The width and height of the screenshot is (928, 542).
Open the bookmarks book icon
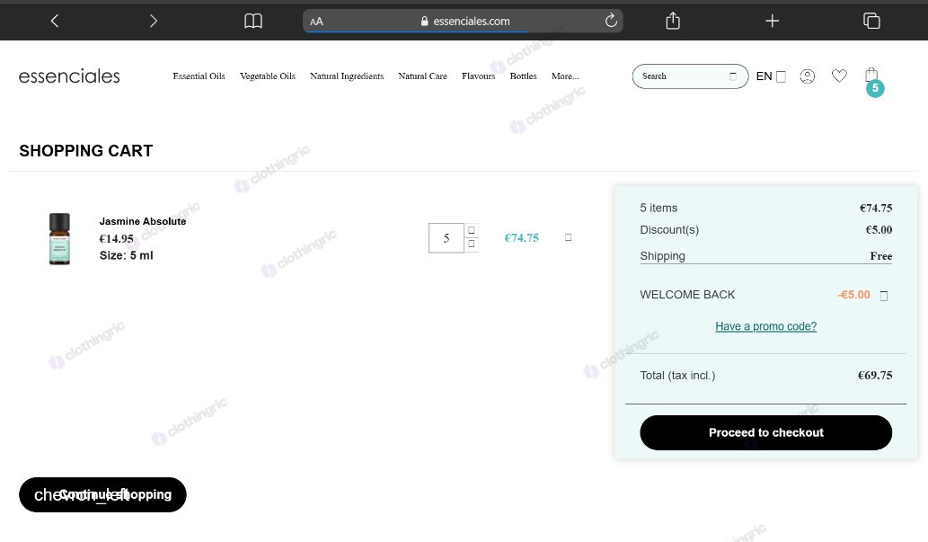click(x=253, y=22)
